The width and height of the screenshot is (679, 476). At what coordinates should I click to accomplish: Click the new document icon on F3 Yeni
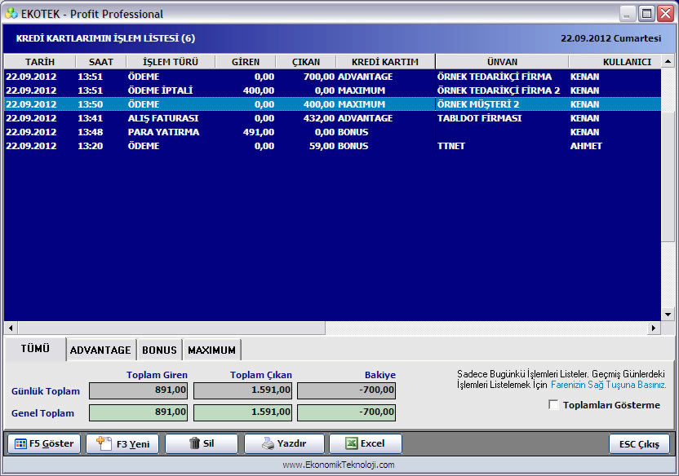pos(104,443)
